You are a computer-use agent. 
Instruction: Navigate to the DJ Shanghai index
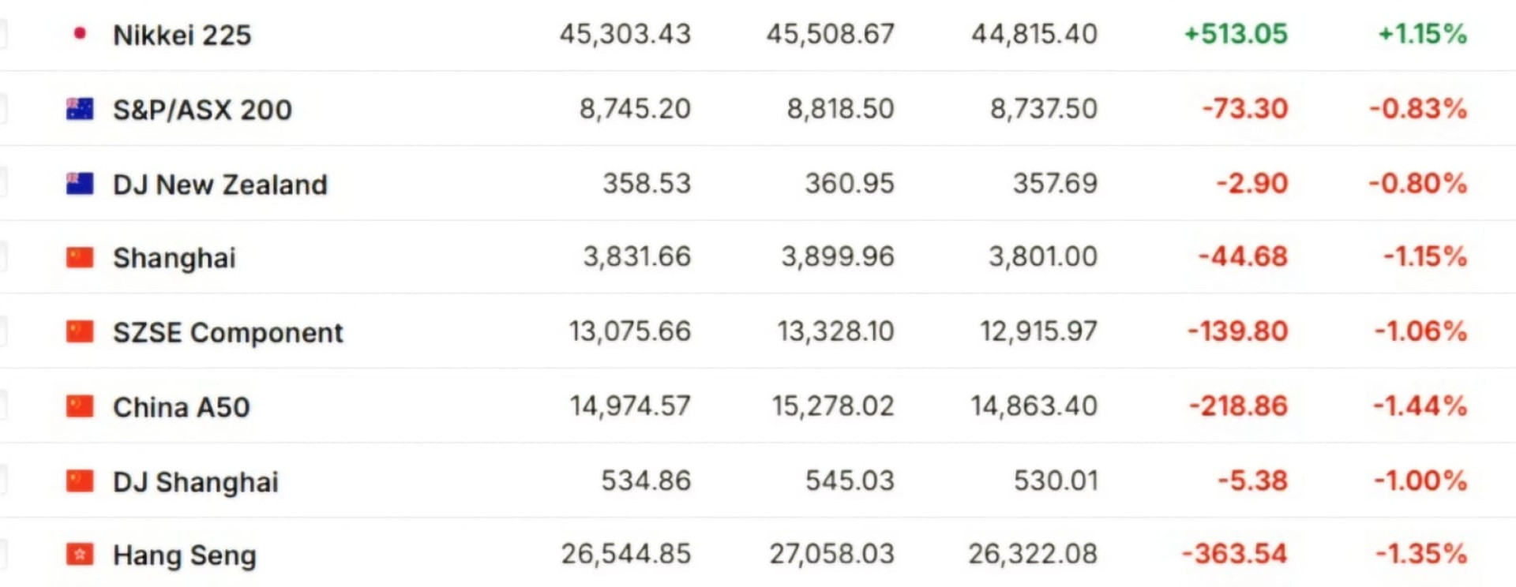[x=195, y=482]
